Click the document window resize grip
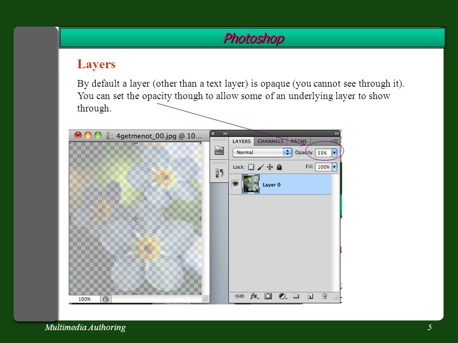 tap(205, 299)
